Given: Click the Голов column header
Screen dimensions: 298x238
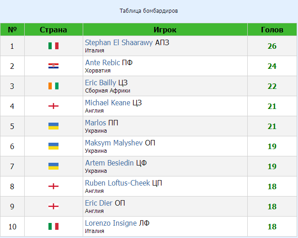Looking at the screenshot, I should pyautogui.click(x=272, y=30).
